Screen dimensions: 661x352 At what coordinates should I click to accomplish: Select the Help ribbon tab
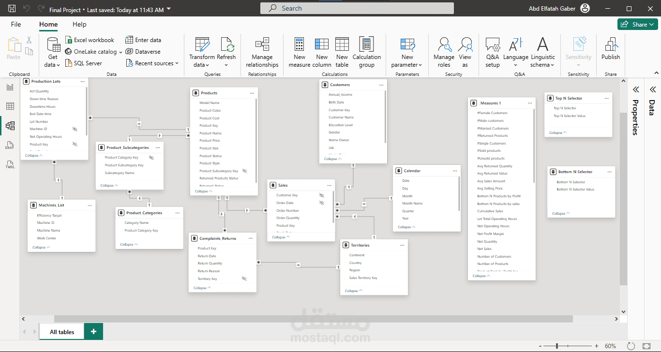tap(79, 25)
